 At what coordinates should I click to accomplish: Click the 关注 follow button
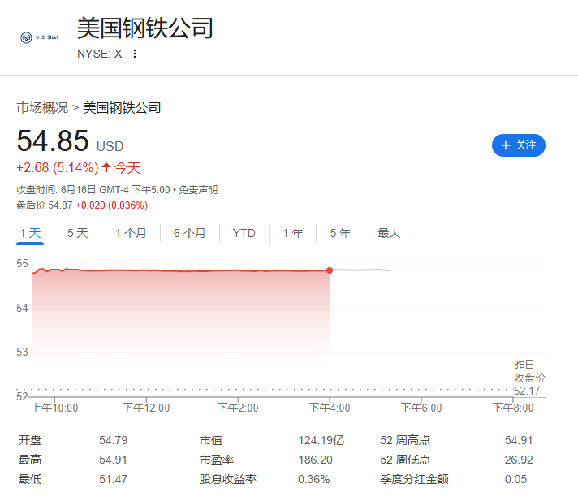tap(518, 145)
